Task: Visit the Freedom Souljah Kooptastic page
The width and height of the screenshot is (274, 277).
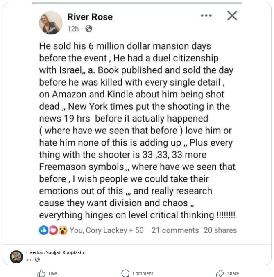Action: point(55,252)
